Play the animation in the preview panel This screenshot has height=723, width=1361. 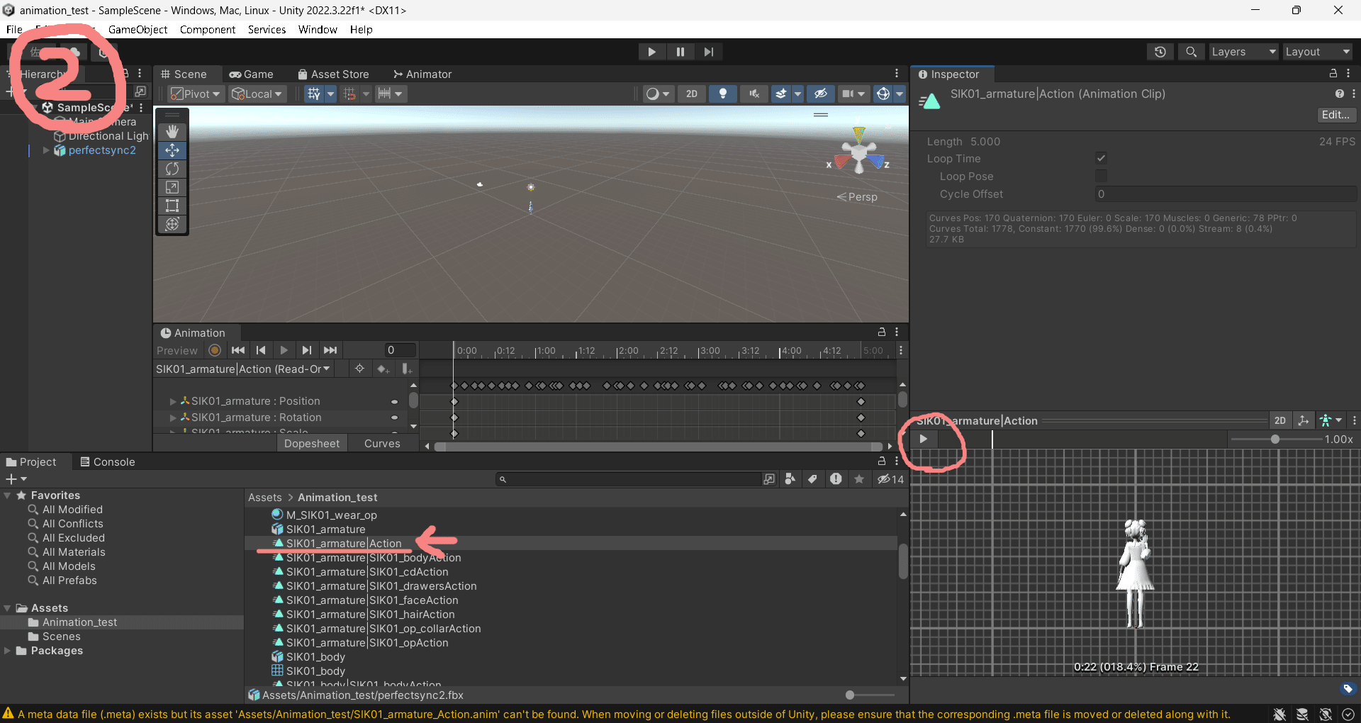923,438
